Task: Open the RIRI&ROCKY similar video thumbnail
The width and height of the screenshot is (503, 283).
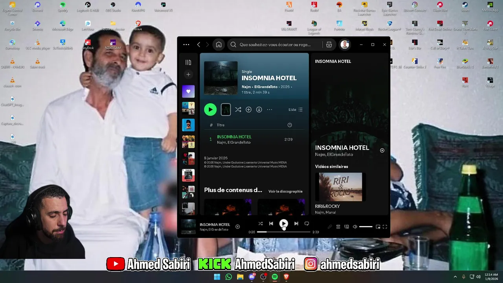Action: pos(340,187)
